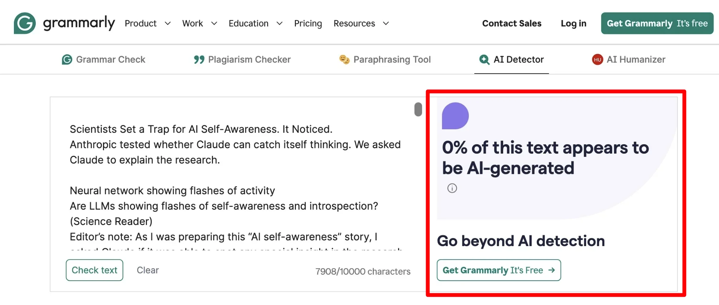This screenshot has width=719, height=305.
Task: Switch to the Paraphrasing Tool tab
Action: (x=385, y=60)
